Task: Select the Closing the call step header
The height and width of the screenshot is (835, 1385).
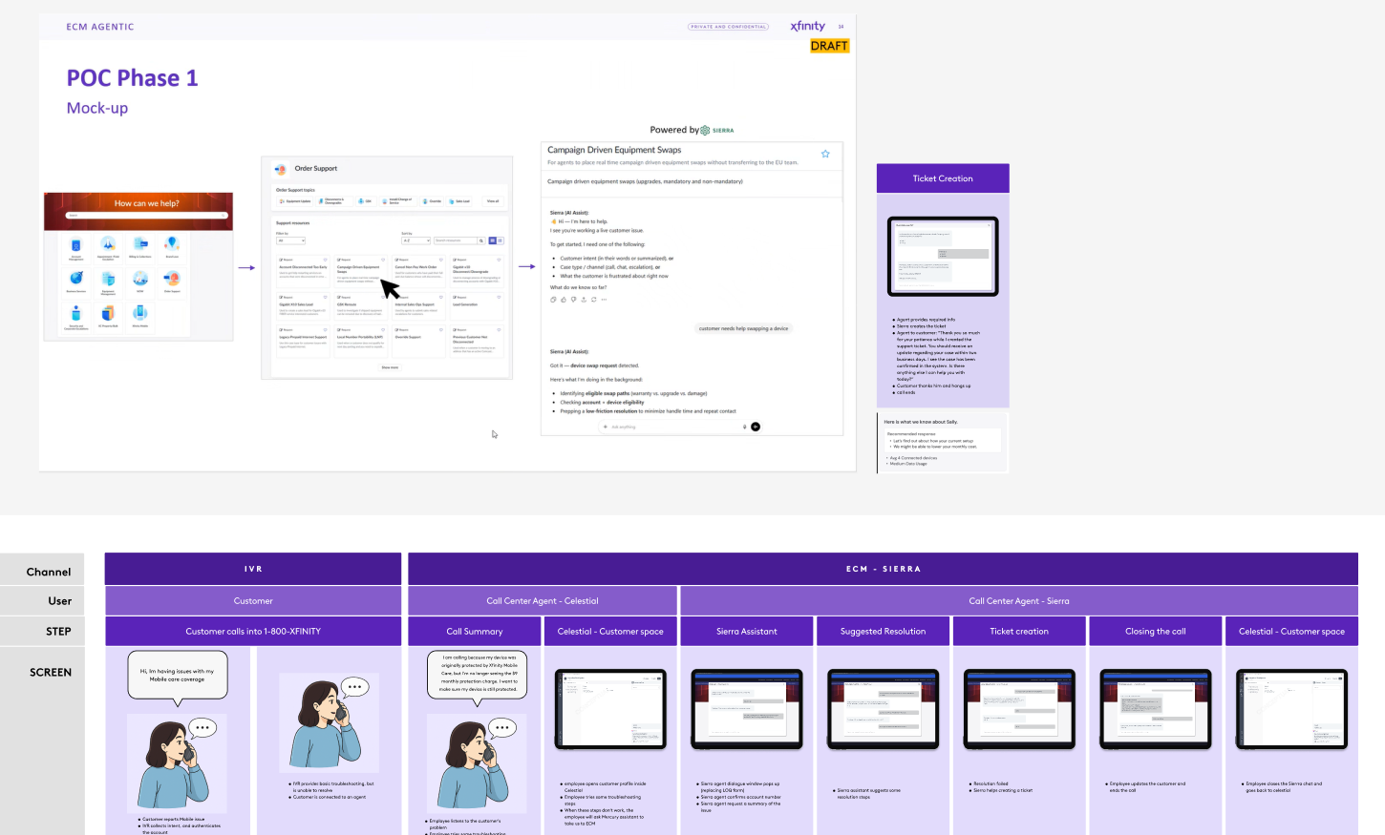Action: click(x=1156, y=631)
